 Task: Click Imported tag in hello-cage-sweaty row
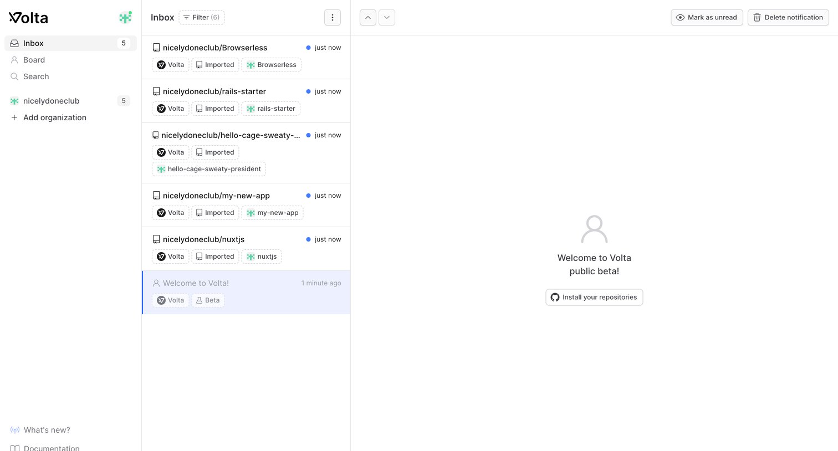click(215, 152)
